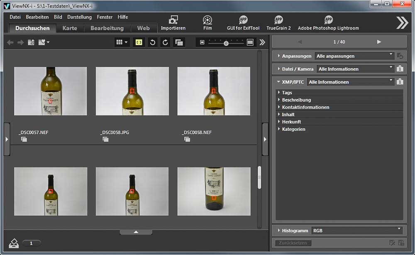The image size is (415, 255).
Task: Click the thumbnail size slider handle
Action: [x=226, y=43]
